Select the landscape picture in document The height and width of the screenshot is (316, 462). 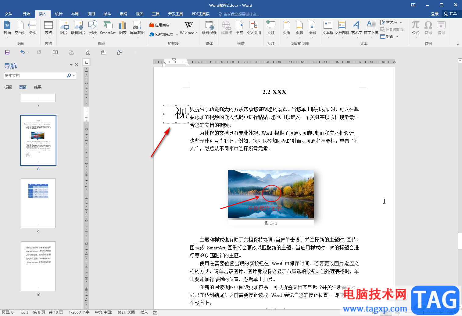(271, 194)
